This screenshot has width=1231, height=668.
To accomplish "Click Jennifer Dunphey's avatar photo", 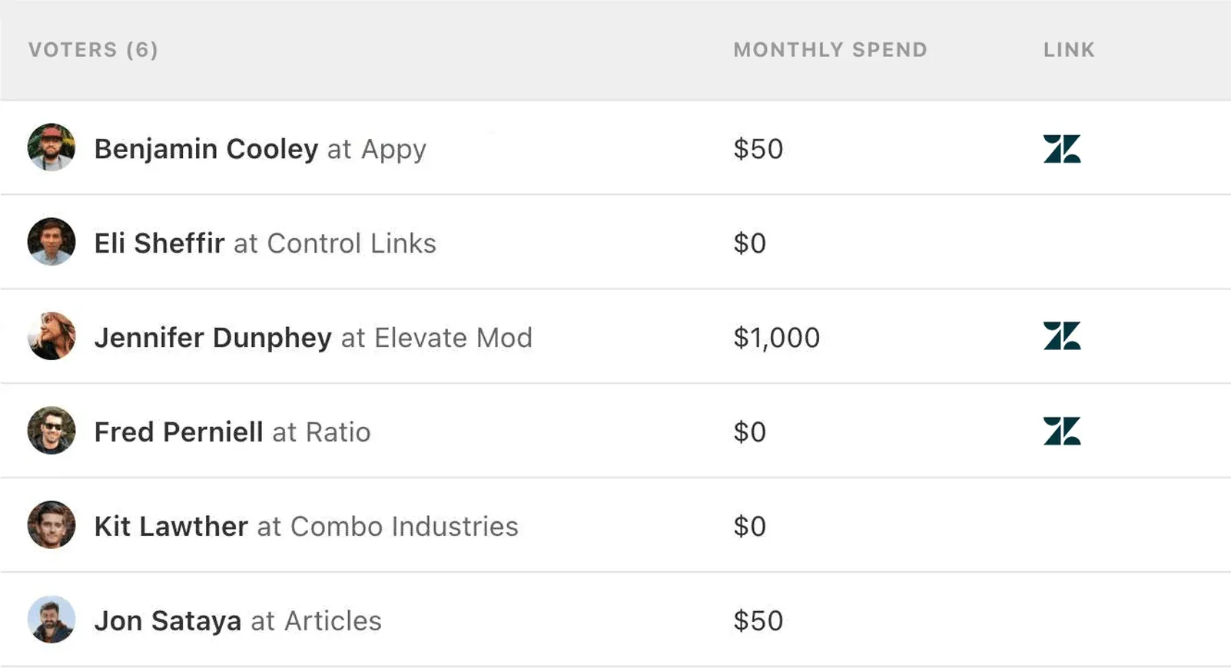I will (50, 336).
